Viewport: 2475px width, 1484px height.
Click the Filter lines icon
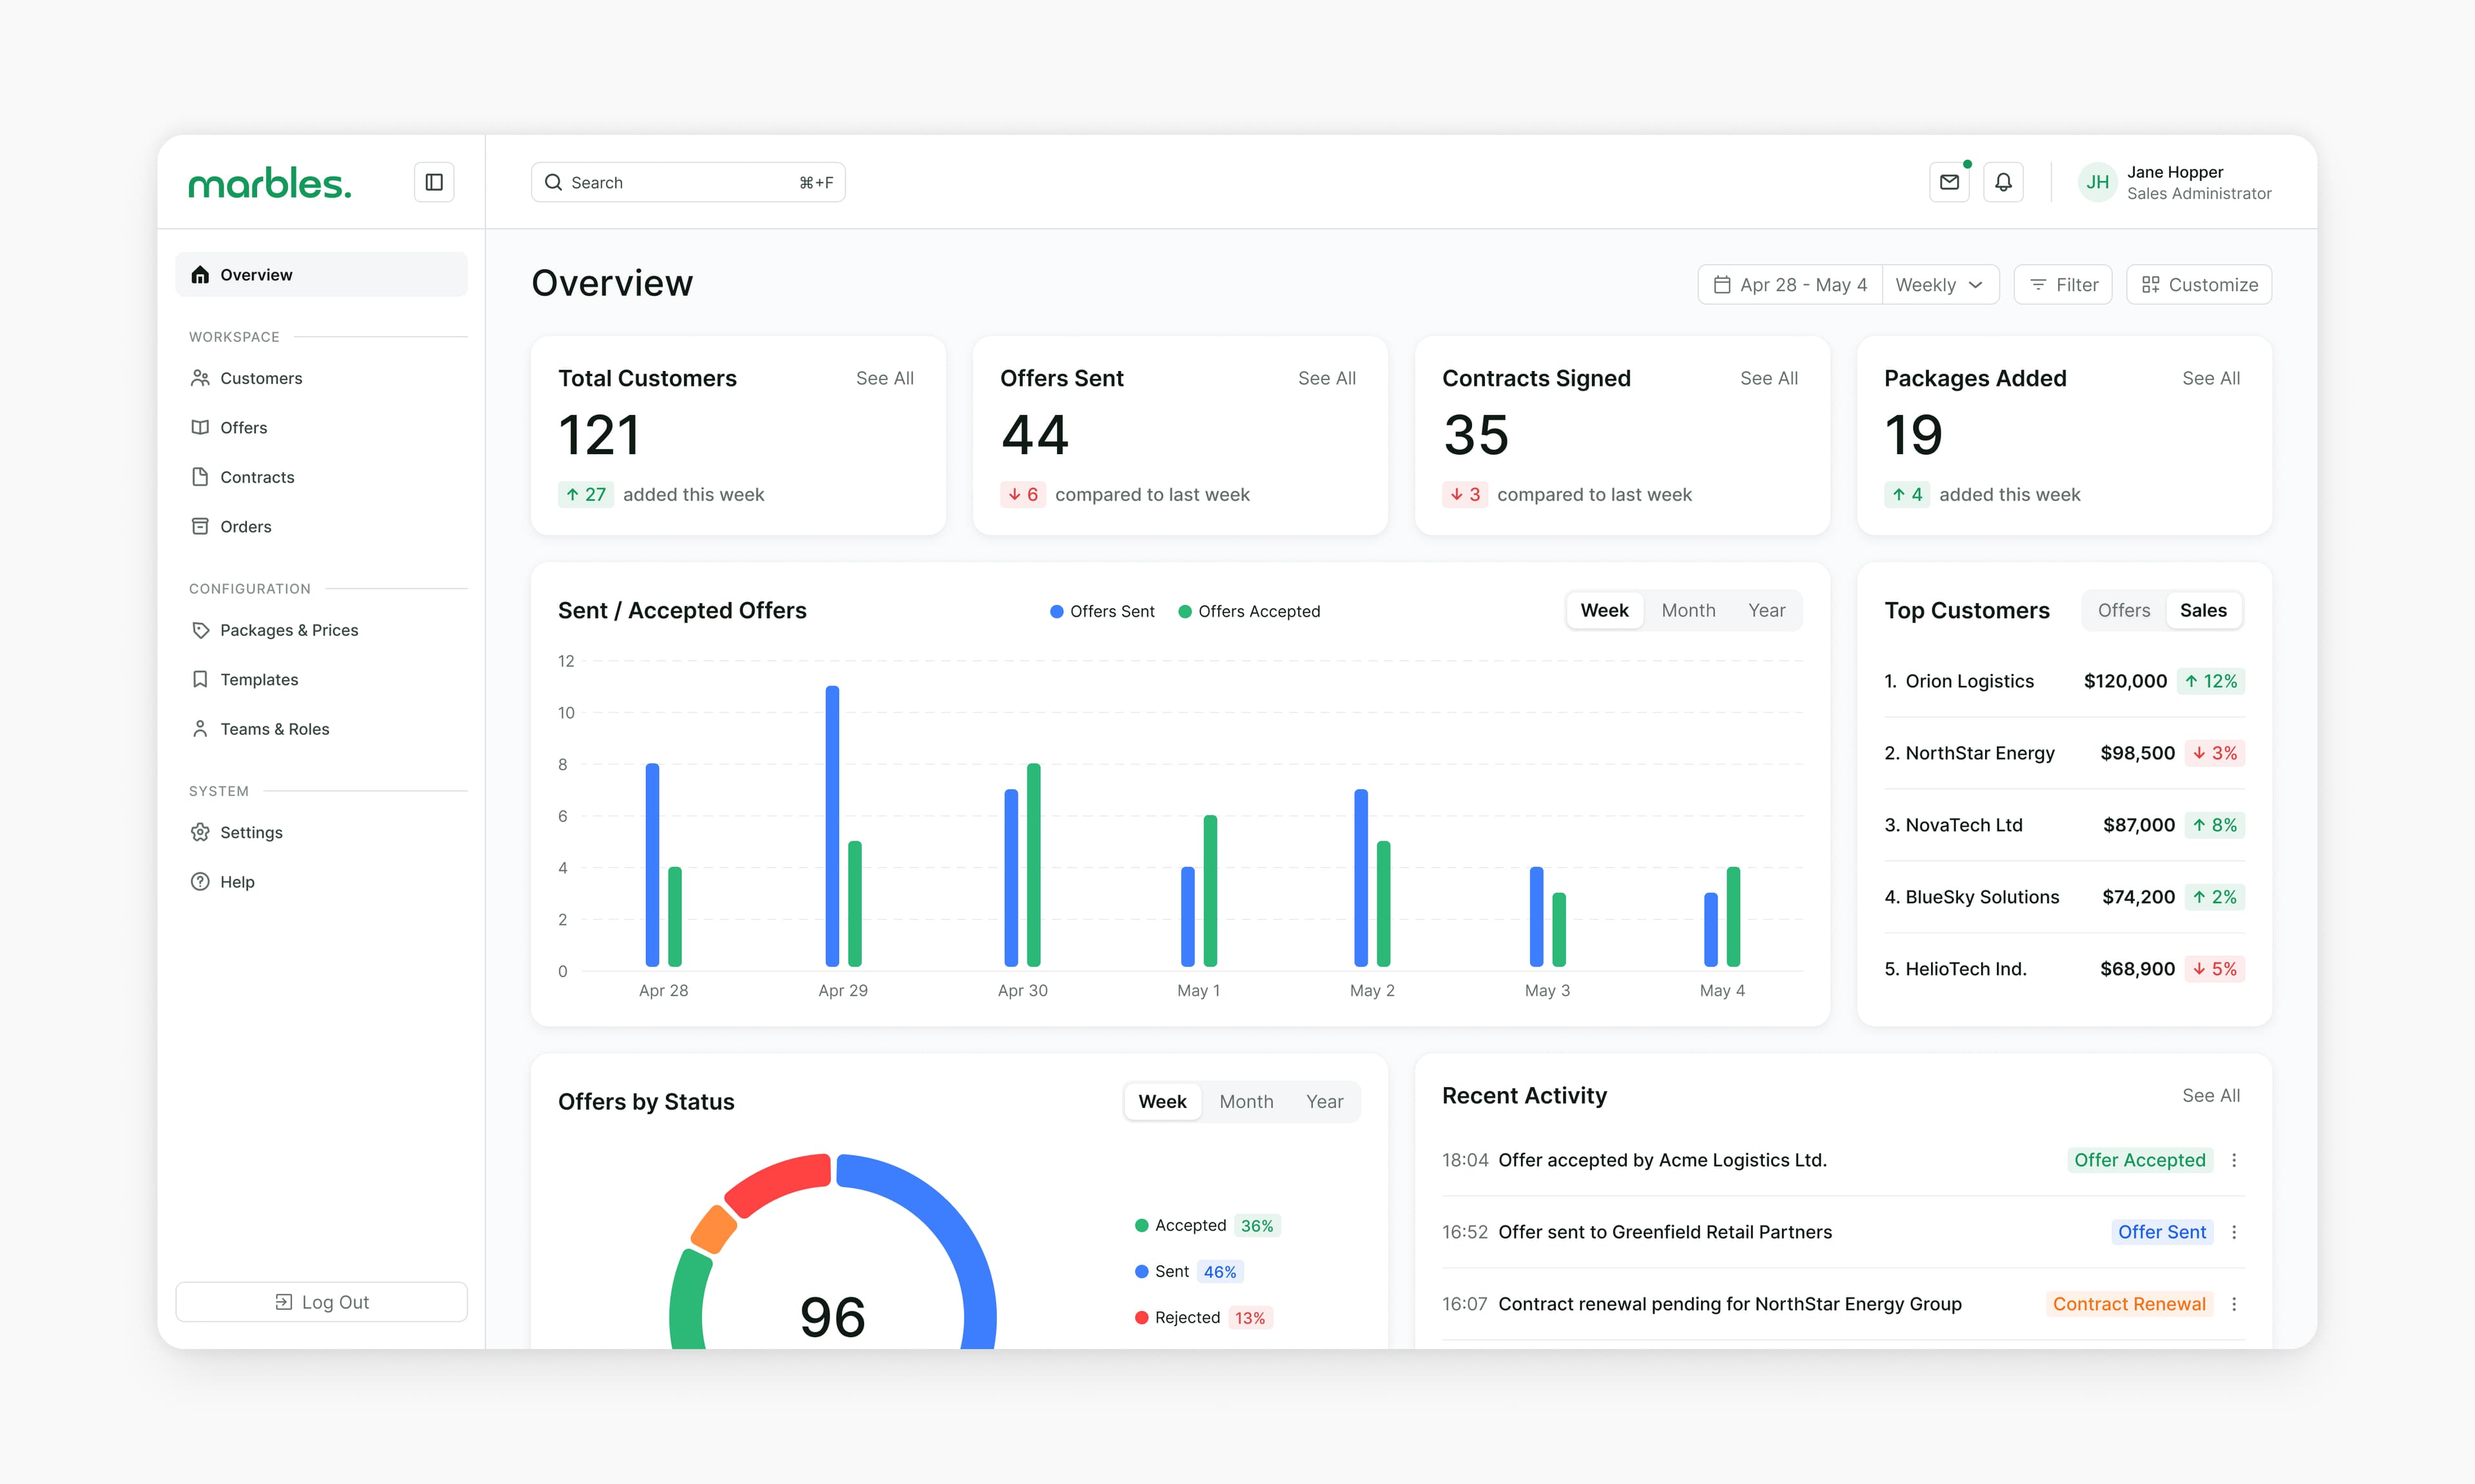tap(2038, 285)
